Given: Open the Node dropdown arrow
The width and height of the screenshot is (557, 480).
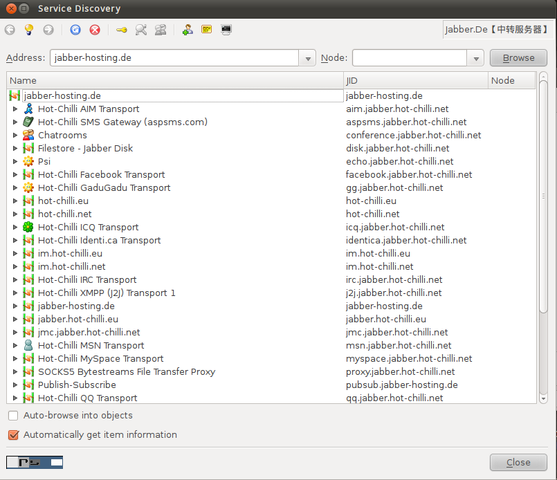Looking at the screenshot, I should pos(476,58).
